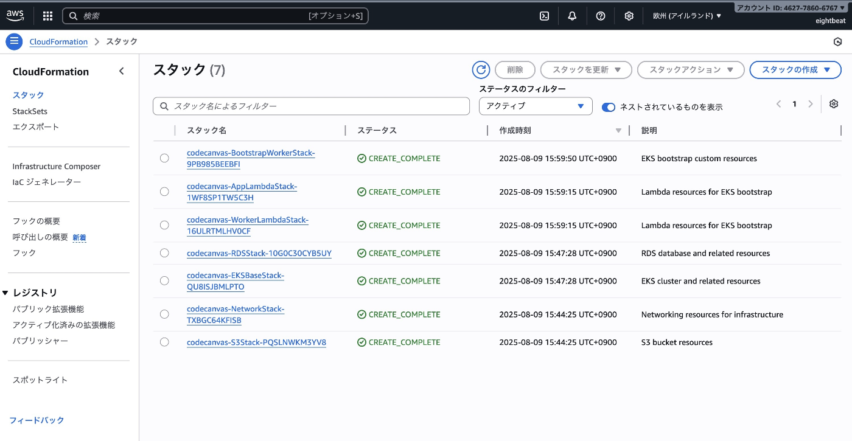Select the codecanvas-NetworkStack radio button
This screenshot has width=852, height=441.
point(164,314)
